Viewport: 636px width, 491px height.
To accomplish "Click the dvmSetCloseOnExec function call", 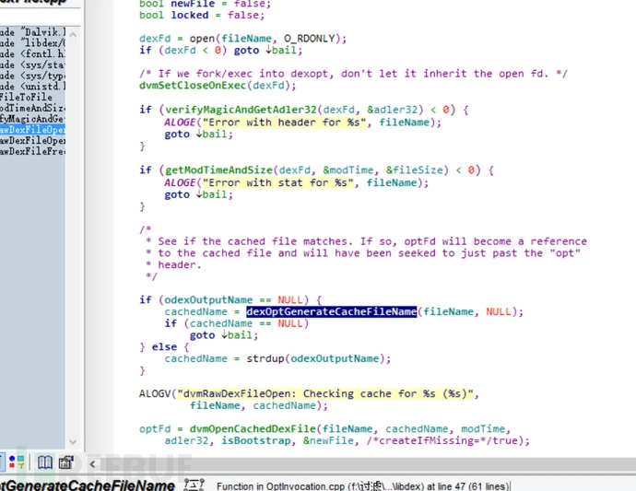I will (193, 86).
